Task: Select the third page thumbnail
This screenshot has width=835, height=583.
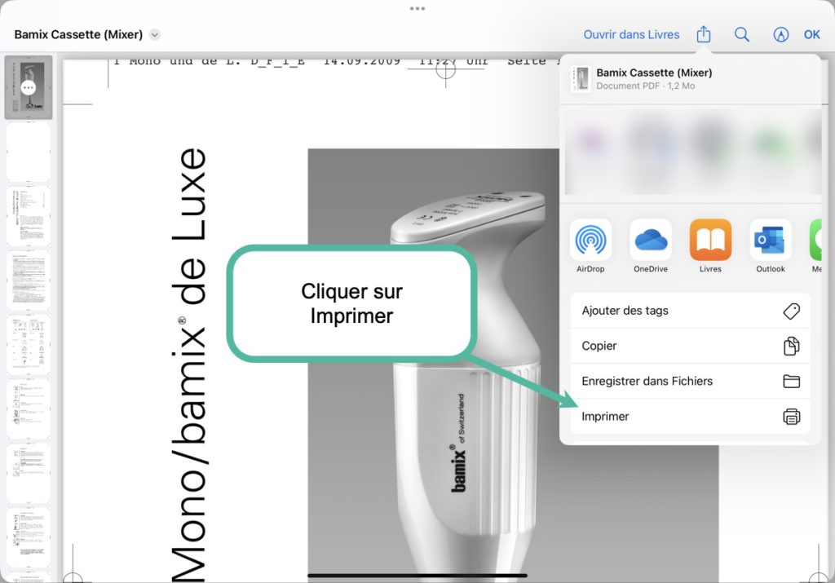Action: [29, 216]
